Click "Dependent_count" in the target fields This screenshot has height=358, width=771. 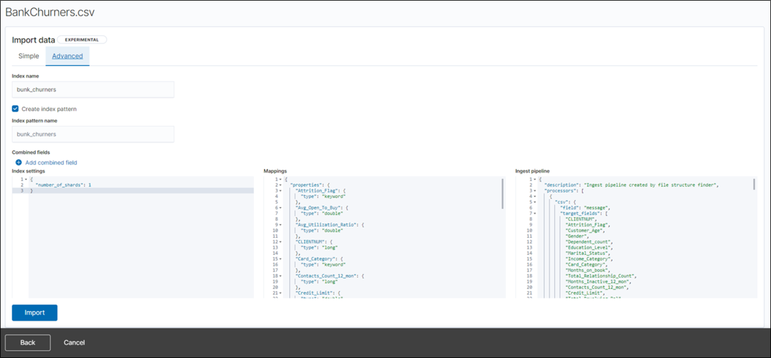pos(590,242)
